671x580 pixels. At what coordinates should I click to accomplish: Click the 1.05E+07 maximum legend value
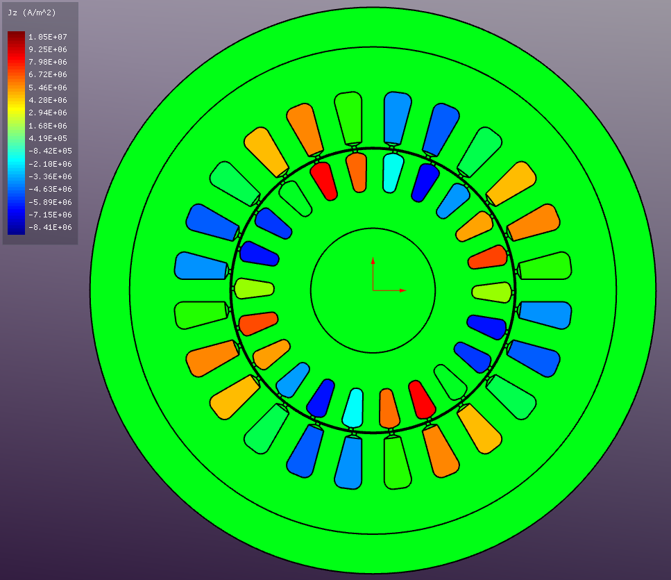pyautogui.click(x=47, y=37)
